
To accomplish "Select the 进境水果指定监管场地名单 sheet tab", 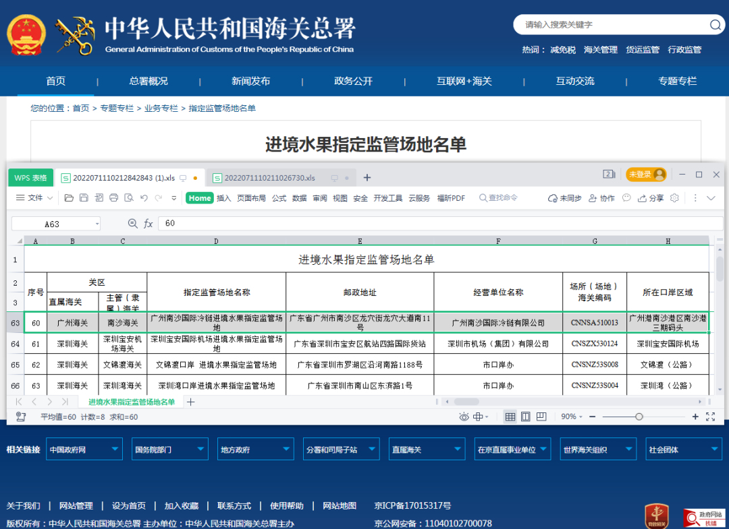I will tap(132, 402).
